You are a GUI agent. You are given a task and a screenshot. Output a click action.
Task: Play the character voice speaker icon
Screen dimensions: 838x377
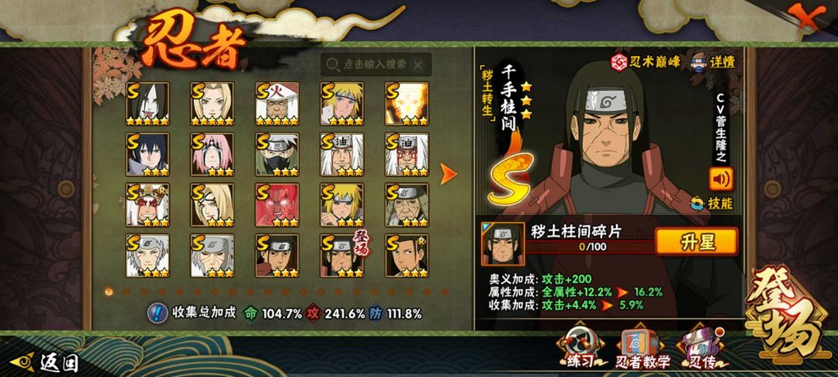[x=721, y=179]
